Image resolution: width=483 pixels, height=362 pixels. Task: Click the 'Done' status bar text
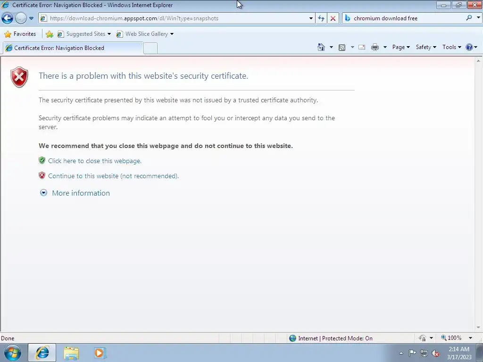click(8, 338)
